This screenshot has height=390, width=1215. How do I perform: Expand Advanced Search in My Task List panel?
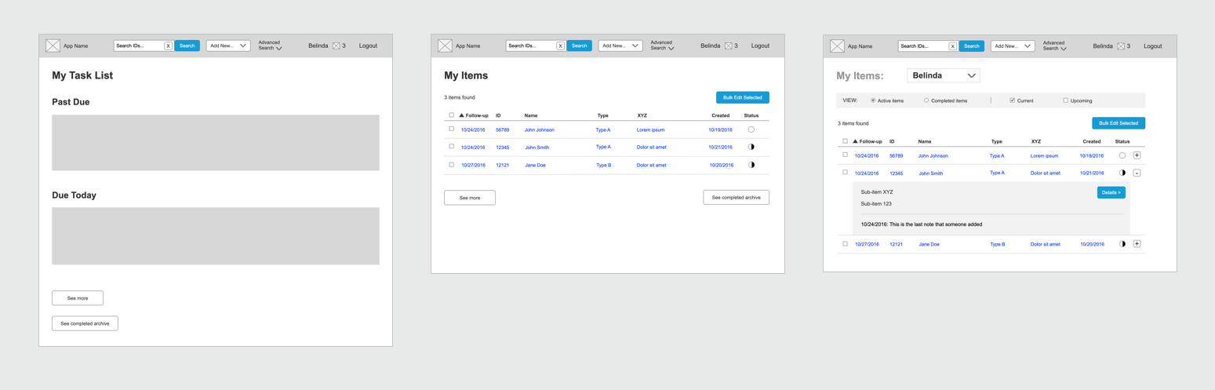270,46
